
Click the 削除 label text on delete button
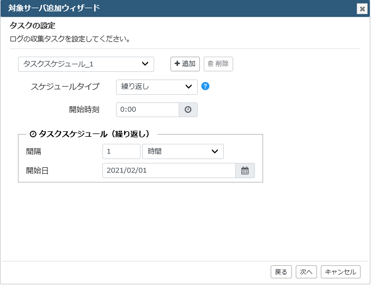pos(222,64)
